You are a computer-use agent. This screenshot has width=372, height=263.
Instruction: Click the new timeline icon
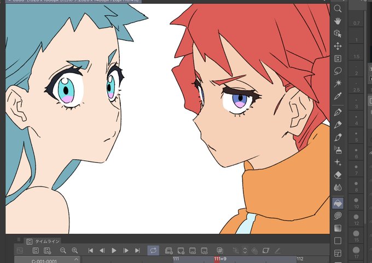click(x=36, y=250)
